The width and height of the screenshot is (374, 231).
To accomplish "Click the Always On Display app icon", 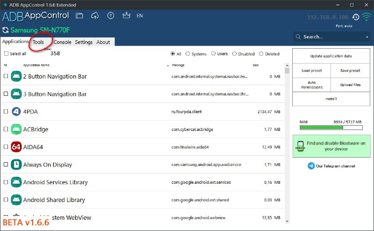I will point(16,165).
